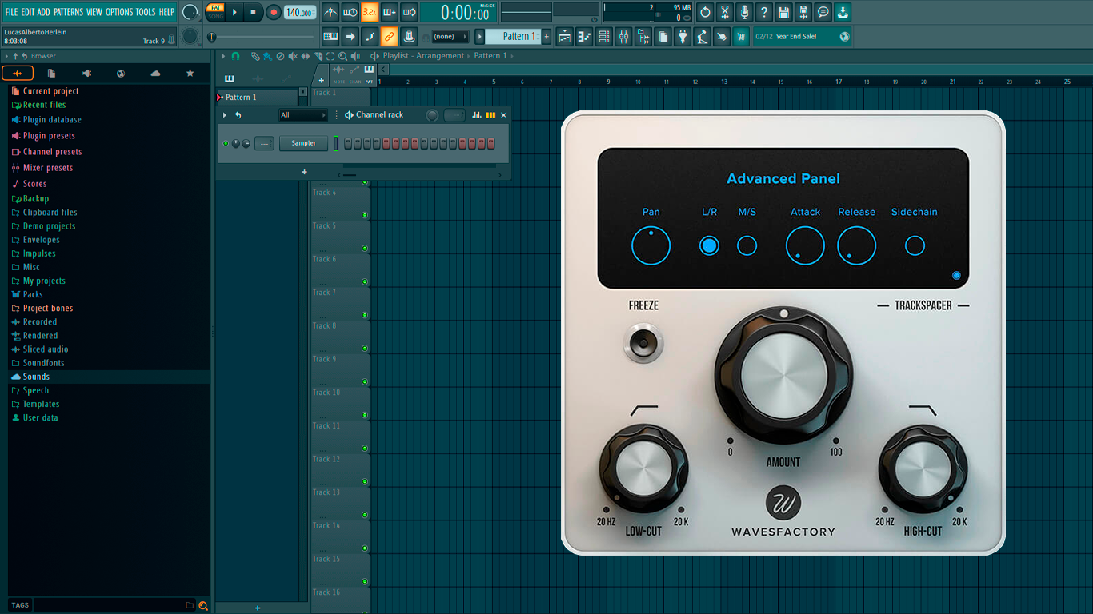1093x614 pixels.
Task: Open the Channel rack graph editor icon
Action: tap(477, 115)
